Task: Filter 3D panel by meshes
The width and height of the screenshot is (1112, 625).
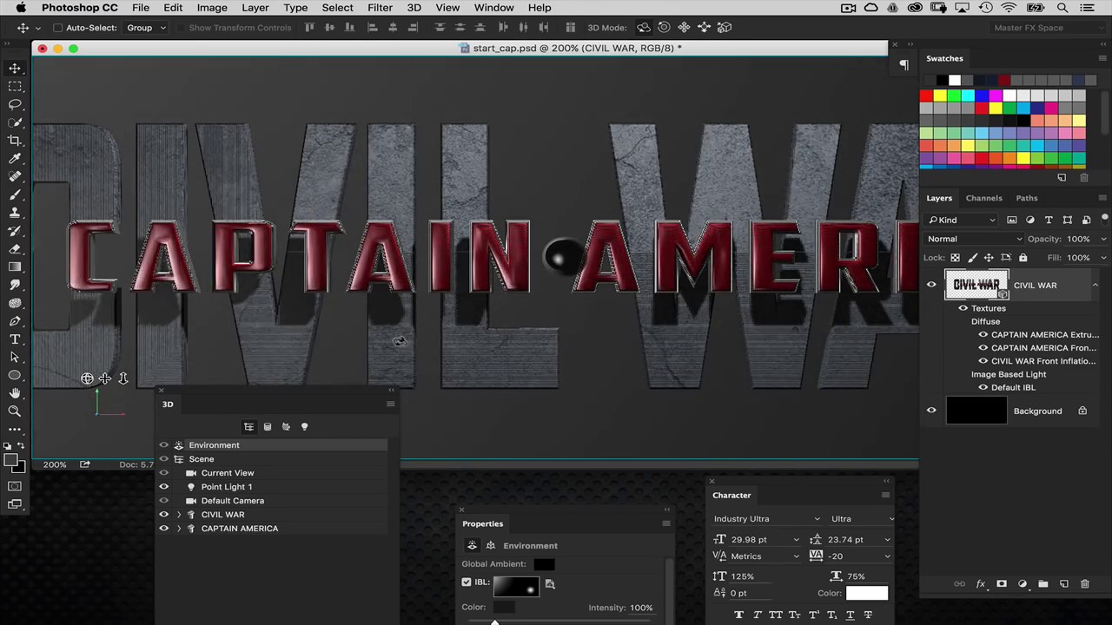Action: click(268, 427)
